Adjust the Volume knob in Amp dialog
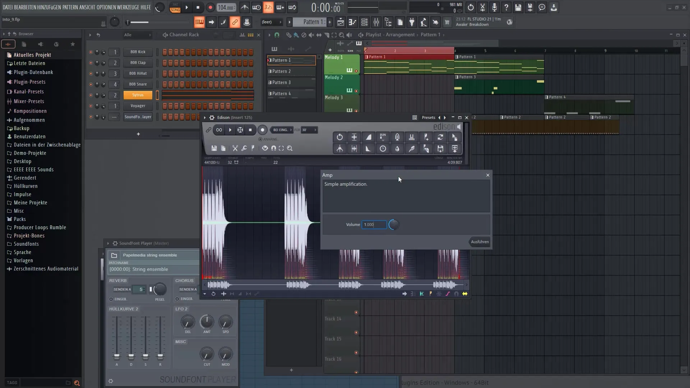 pyautogui.click(x=394, y=225)
